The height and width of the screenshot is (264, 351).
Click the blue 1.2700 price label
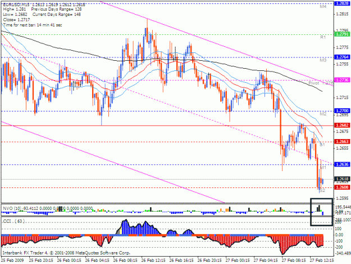point(342,111)
